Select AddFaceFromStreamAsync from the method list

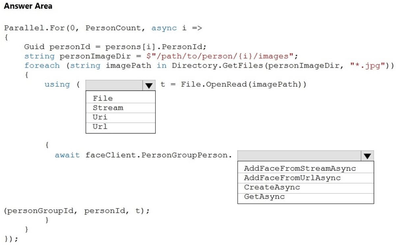pyautogui.click(x=299, y=168)
